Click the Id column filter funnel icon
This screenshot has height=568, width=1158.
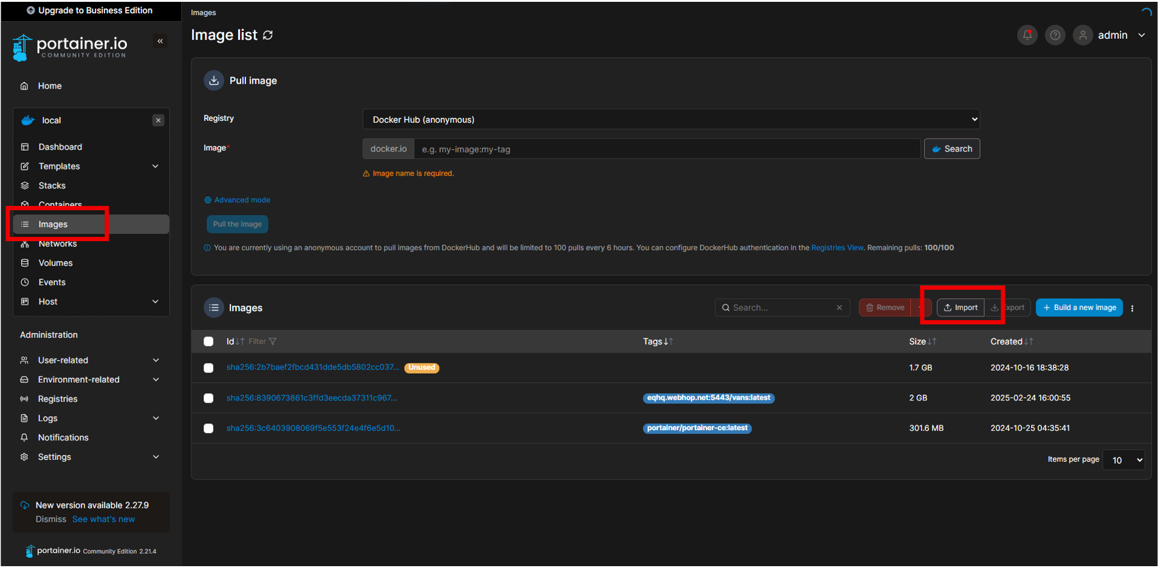click(x=273, y=341)
